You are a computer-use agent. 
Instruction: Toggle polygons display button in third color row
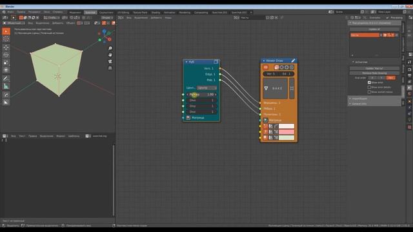click(265, 138)
